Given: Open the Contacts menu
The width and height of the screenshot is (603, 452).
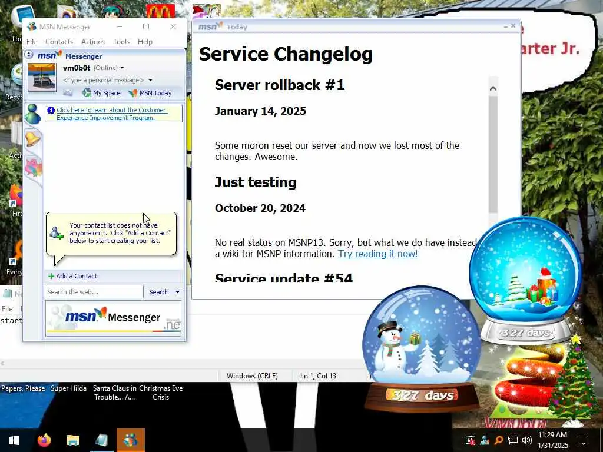Looking at the screenshot, I should click(59, 42).
